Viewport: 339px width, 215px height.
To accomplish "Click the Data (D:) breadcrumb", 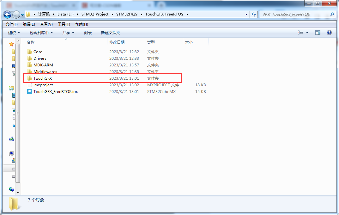I will tap(65, 14).
